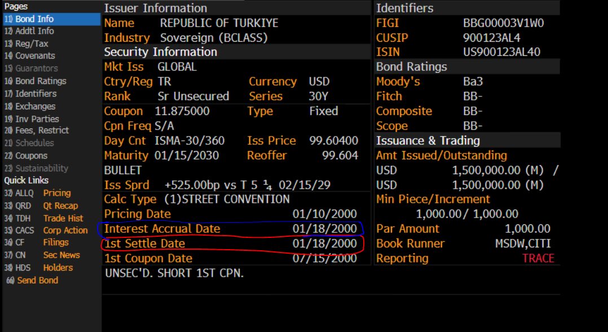Click the UNSEC'D. SHORT 1ST CPN. note
The width and height of the screenshot is (608, 332).
pos(174,273)
